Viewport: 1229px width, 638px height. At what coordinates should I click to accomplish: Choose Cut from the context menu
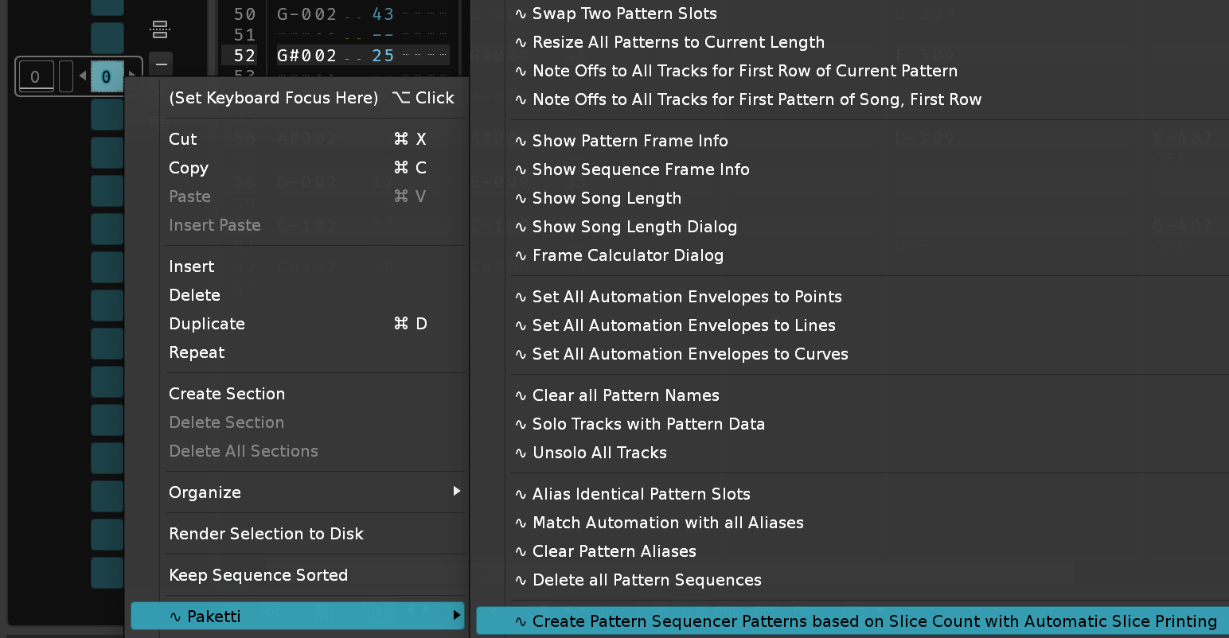(x=183, y=139)
